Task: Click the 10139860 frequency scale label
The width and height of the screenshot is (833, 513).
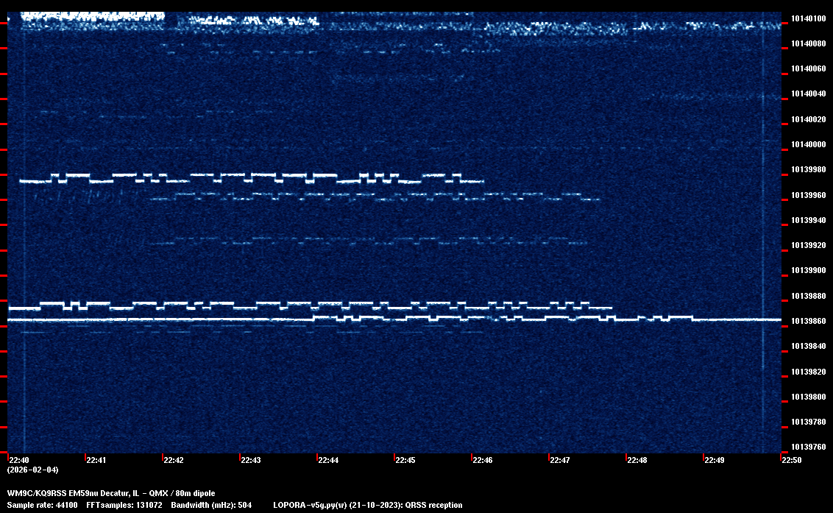Action: (x=807, y=321)
